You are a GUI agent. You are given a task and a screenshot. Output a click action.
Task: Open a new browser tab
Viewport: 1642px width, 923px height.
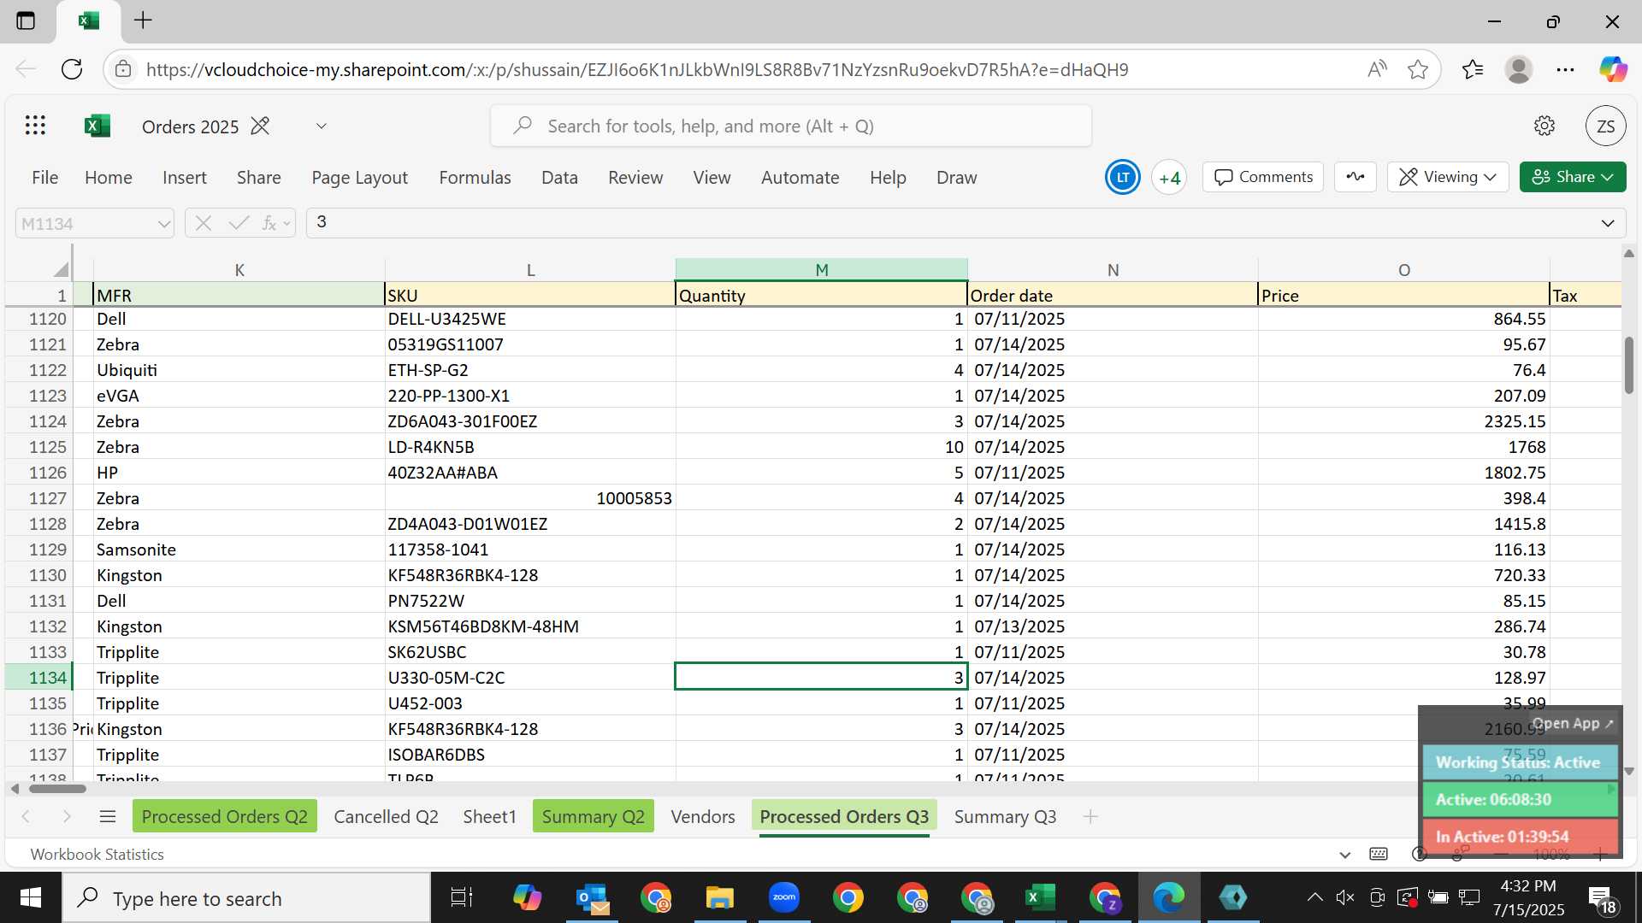tap(143, 21)
